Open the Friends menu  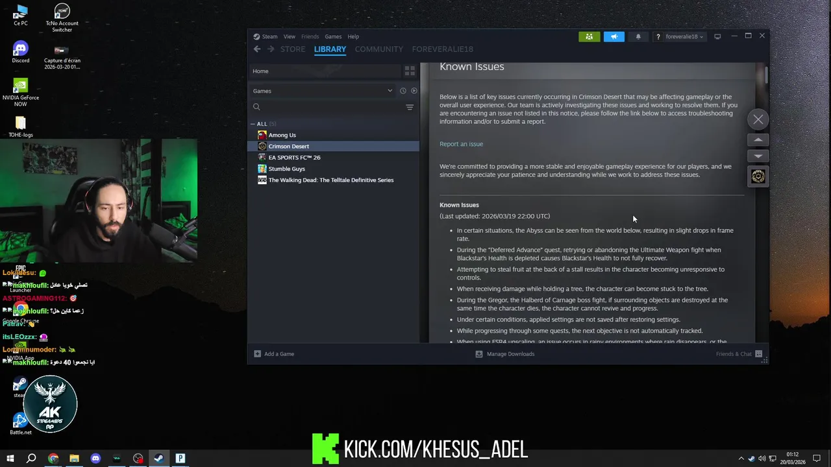(310, 36)
